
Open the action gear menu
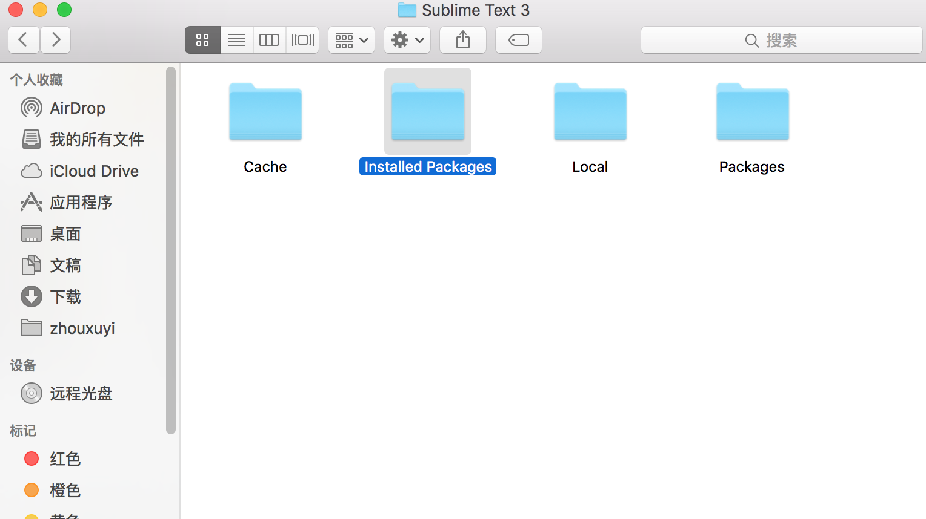(407, 40)
